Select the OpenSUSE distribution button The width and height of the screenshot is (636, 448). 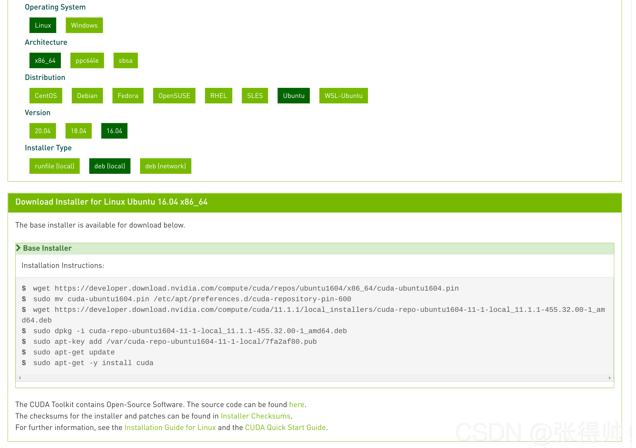174,95
